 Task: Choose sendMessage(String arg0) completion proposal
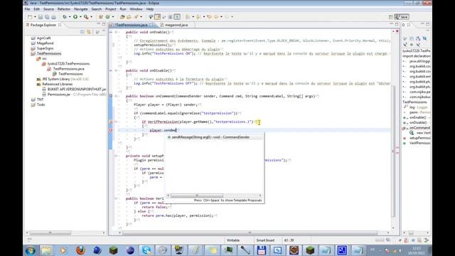tap(214, 137)
